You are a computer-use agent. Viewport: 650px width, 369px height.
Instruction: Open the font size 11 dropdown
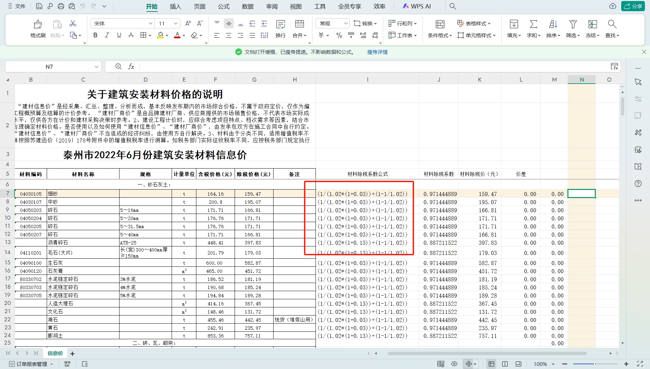(x=176, y=23)
